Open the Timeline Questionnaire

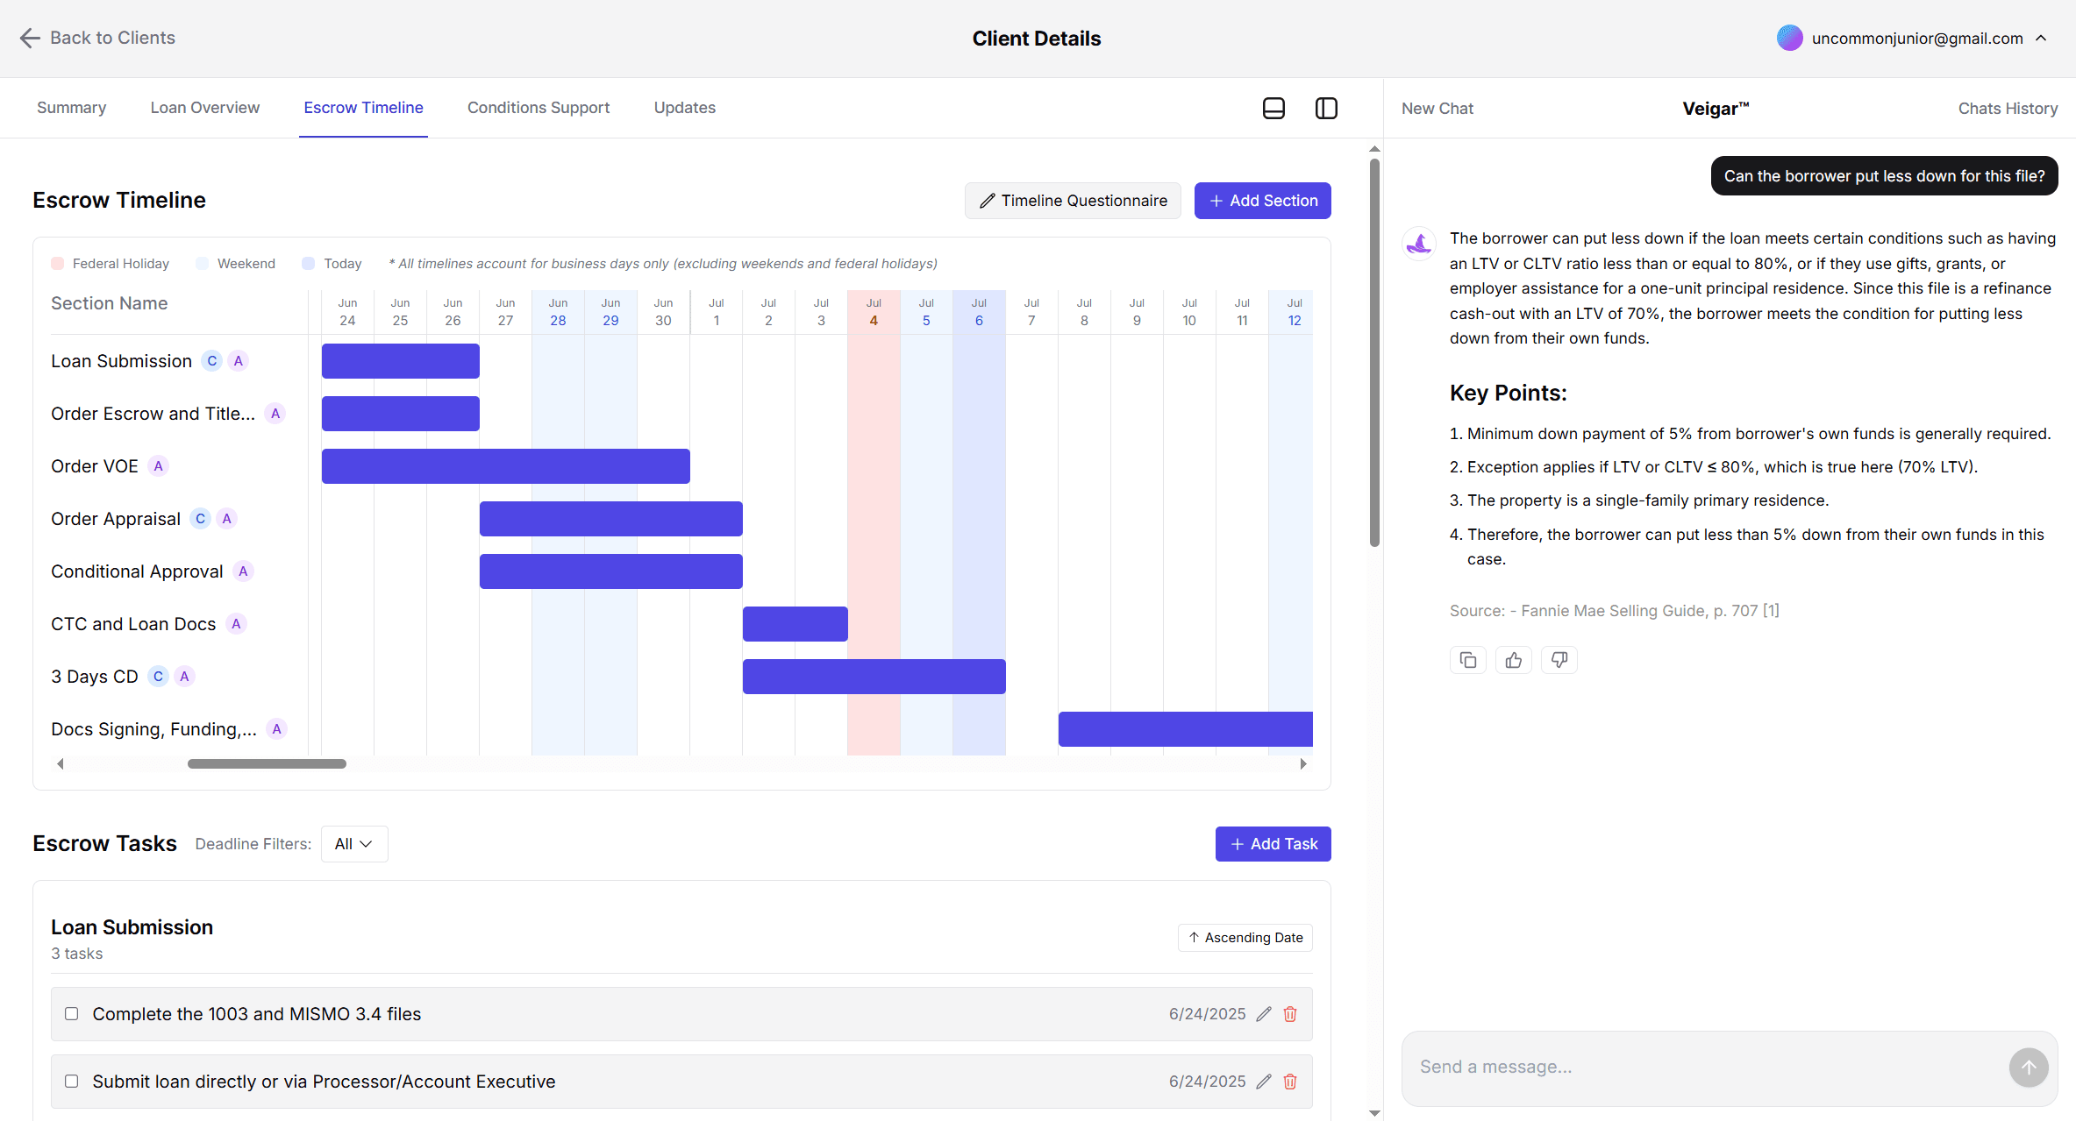1073,201
